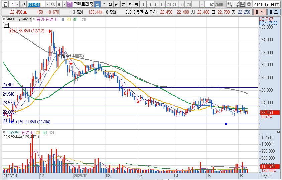Viewport: 282px width, 180px height.
Task: Edit the candle count field 152
Action: (209, 4)
